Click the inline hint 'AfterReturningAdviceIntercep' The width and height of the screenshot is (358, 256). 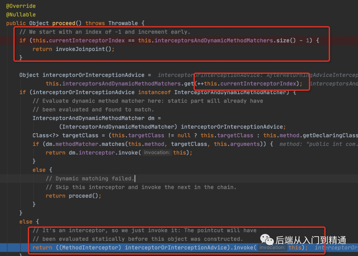tap(312, 75)
